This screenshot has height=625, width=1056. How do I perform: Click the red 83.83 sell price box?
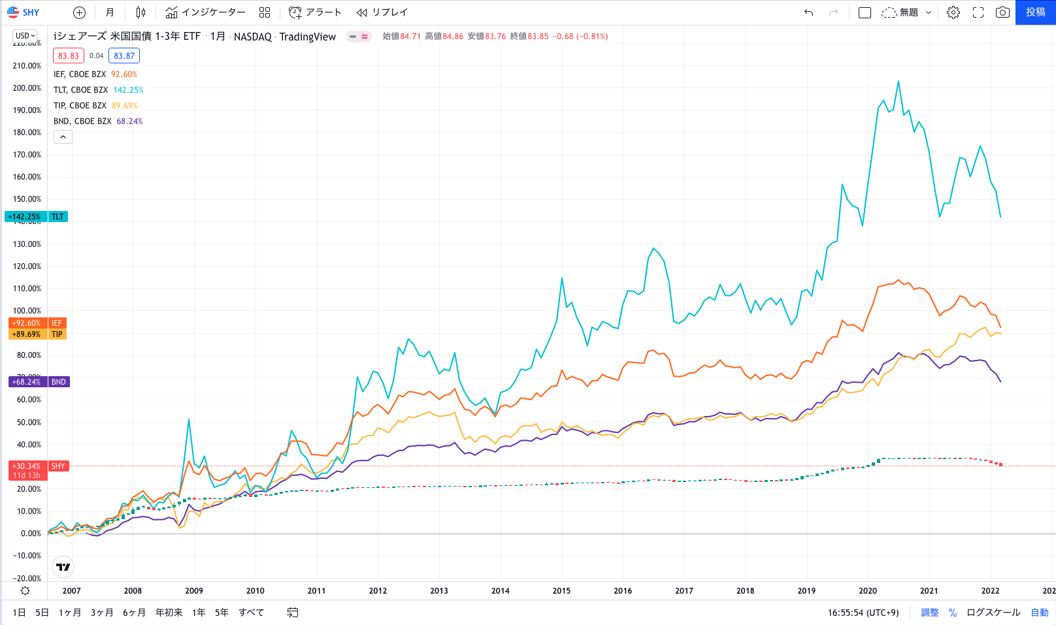(x=69, y=56)
